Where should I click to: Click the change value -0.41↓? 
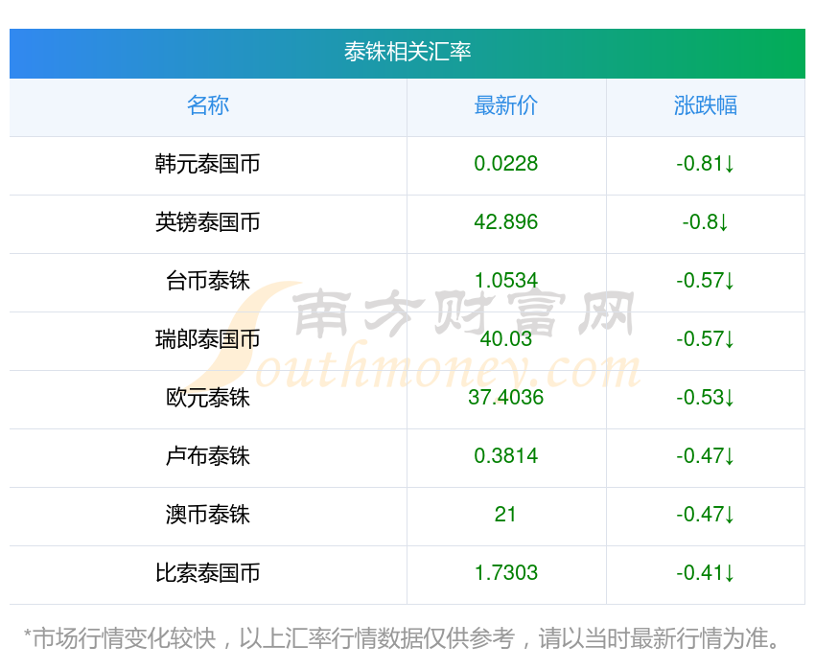(706, 573)
